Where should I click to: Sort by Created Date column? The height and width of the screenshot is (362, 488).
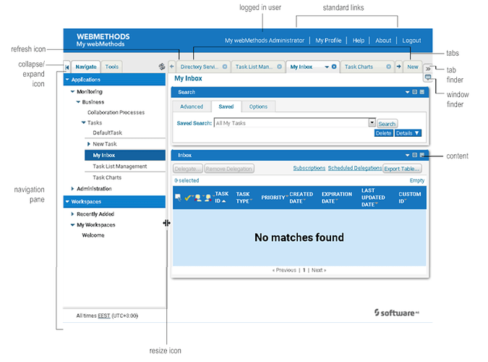(301, 198)
